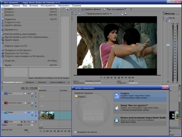The image size is (182, 137).
Task: Switch to the 'Переходы' tab
Action: point(42,82)
